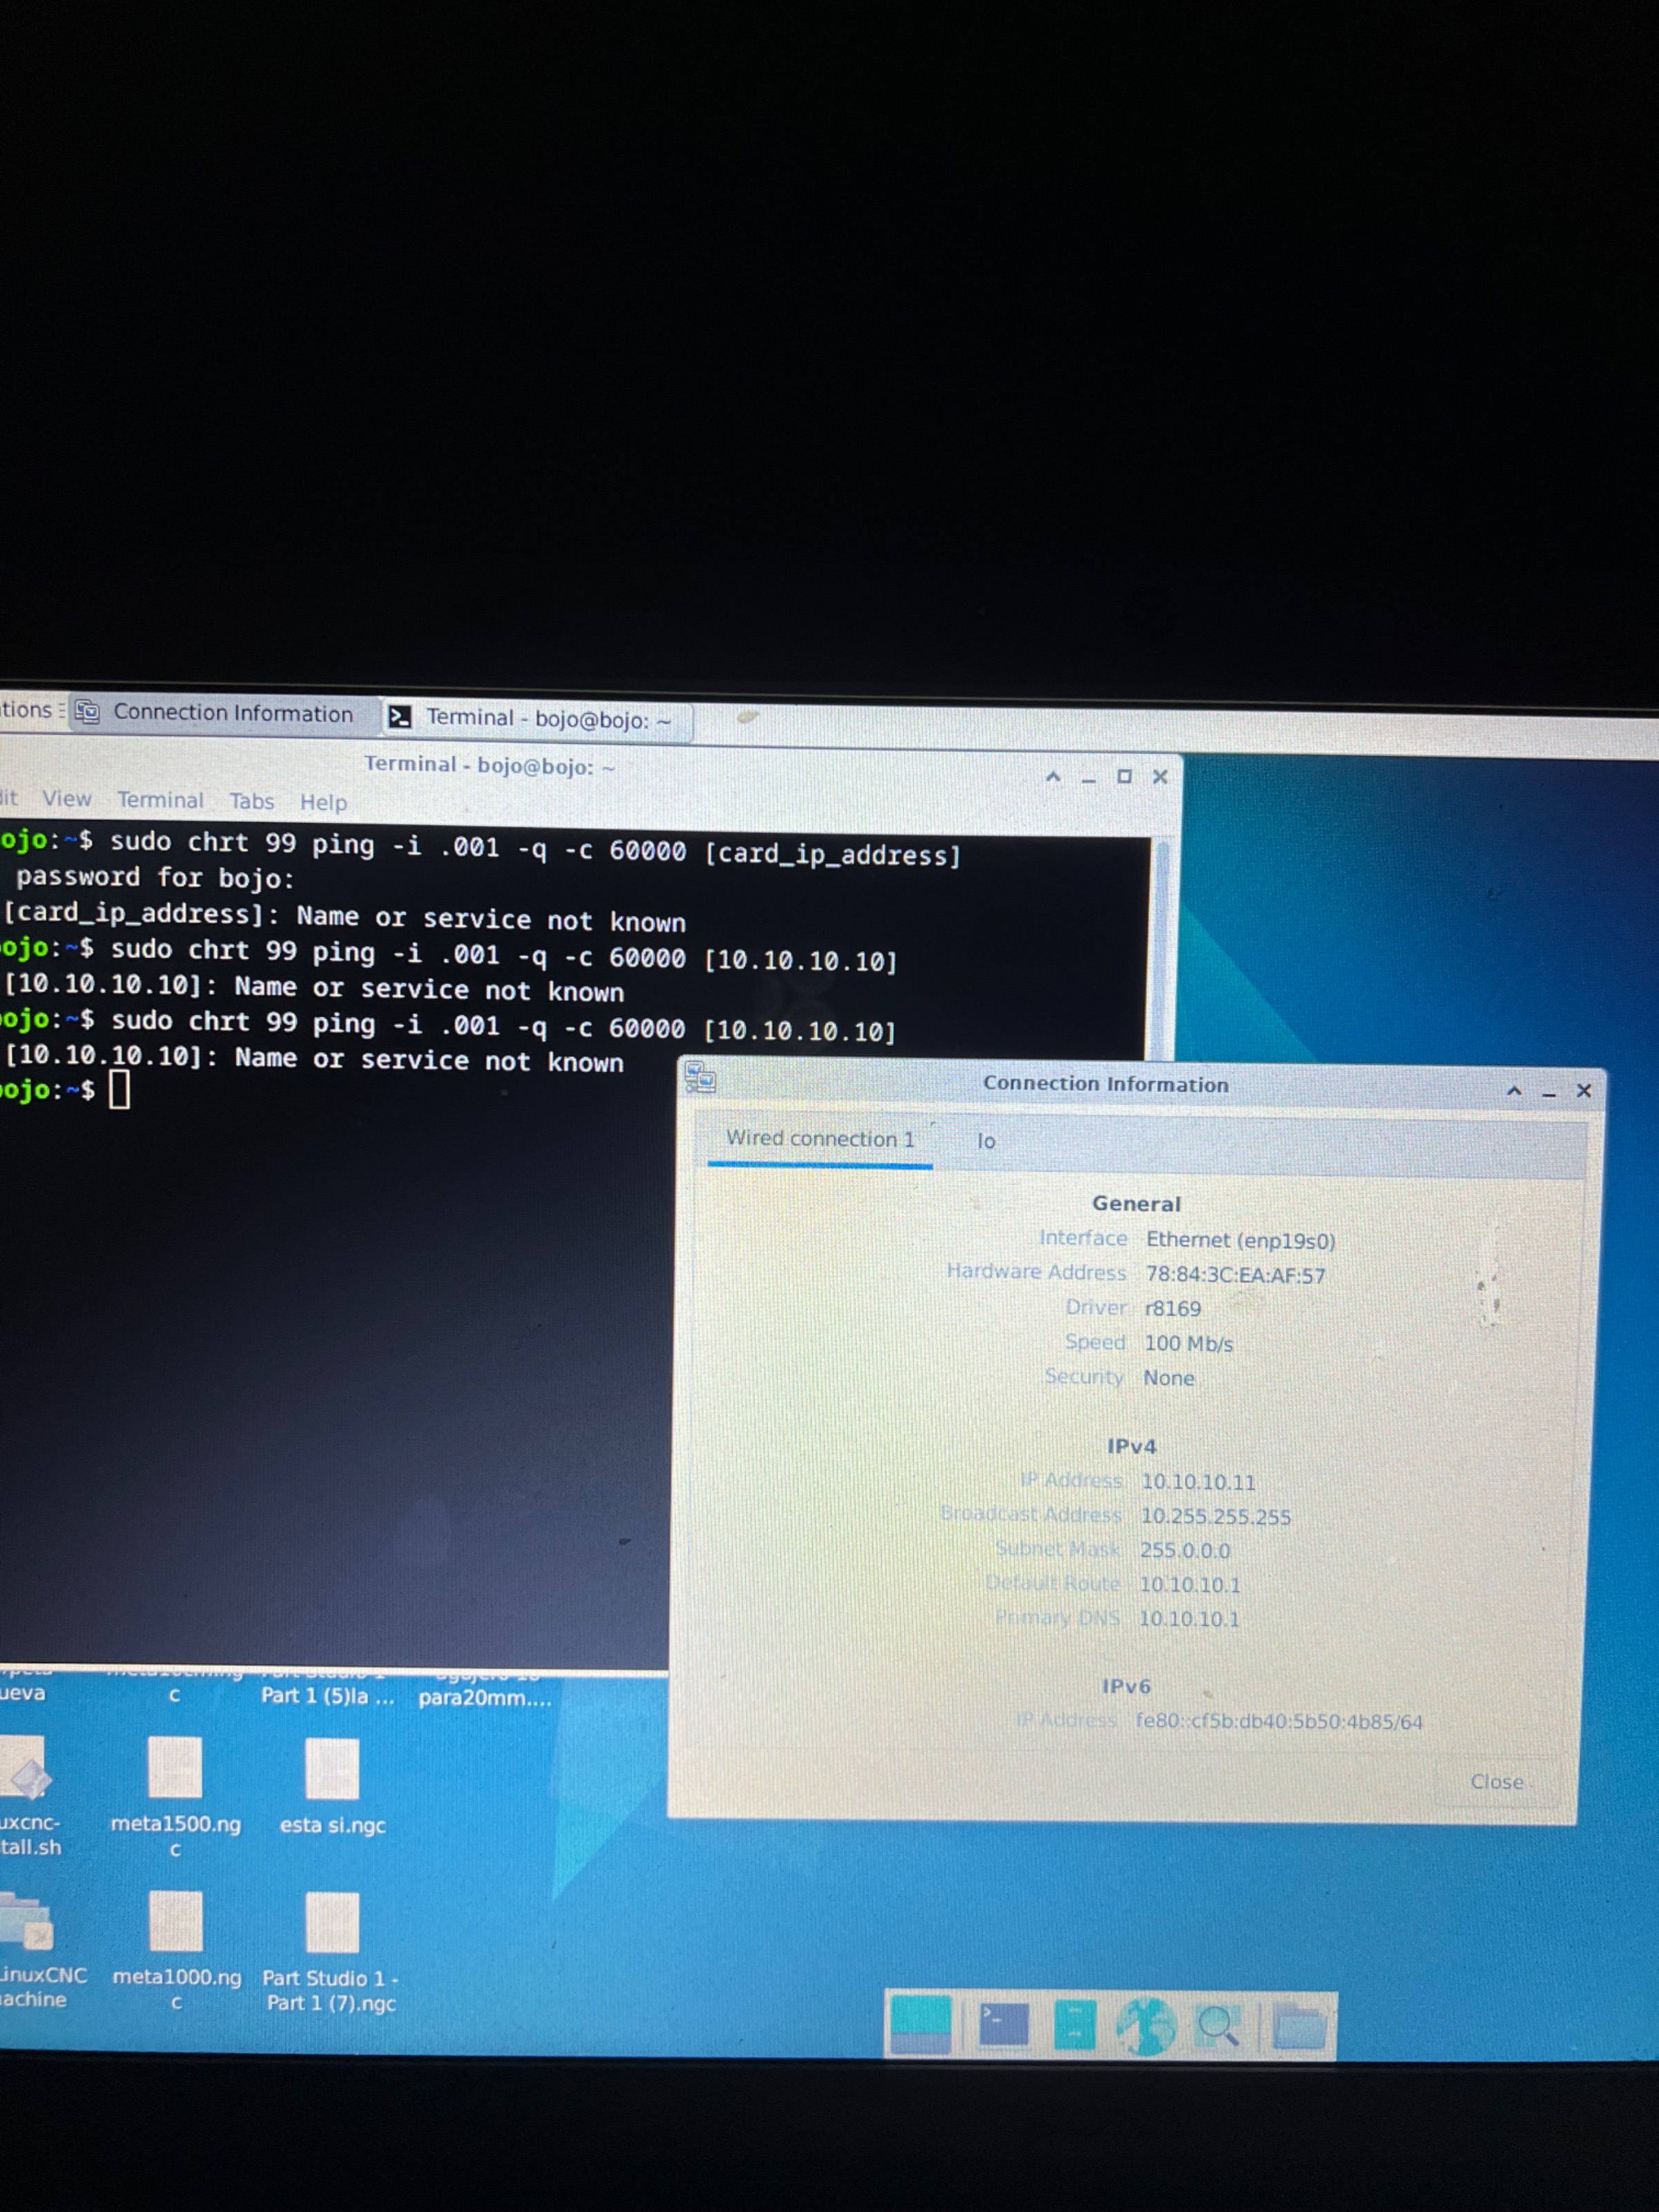
Task: Open the Web Browser globe icon
Action: [x=1146, y=2026]
